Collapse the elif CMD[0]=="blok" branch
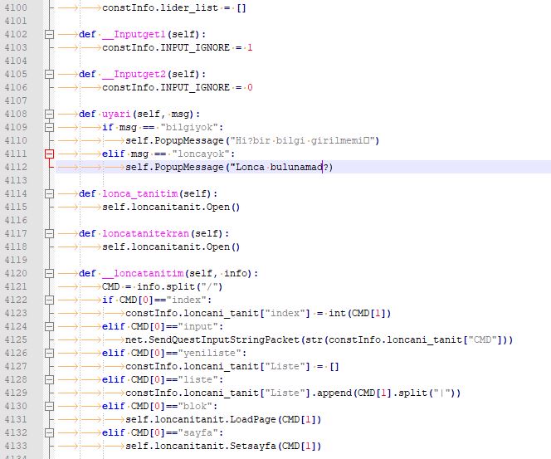This screenshot has height=459, width=551. pyautogui.click(x=49, y=407)
